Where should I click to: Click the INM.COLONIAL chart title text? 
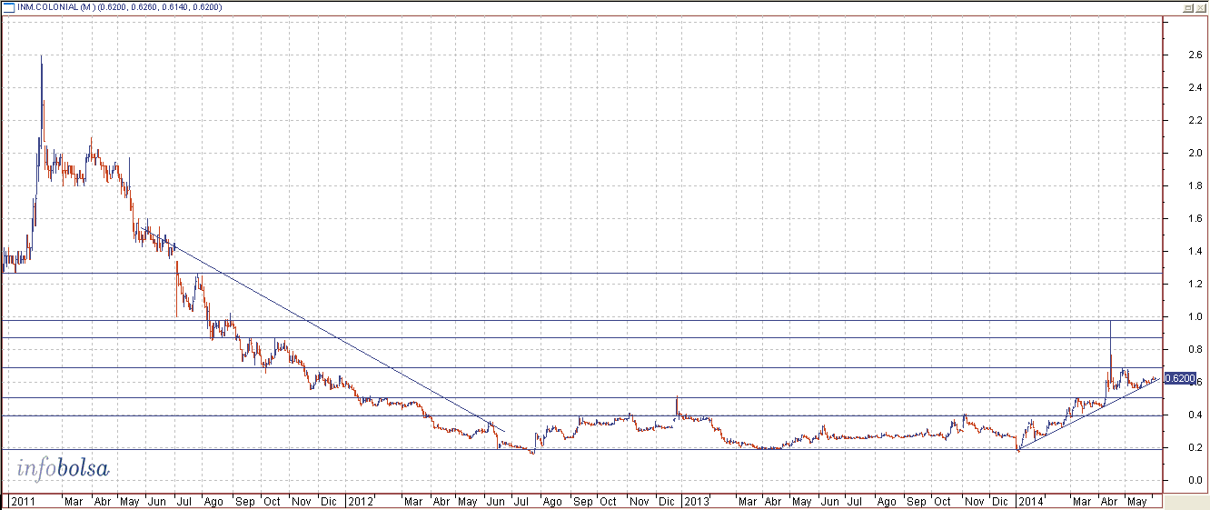(55, 7)
